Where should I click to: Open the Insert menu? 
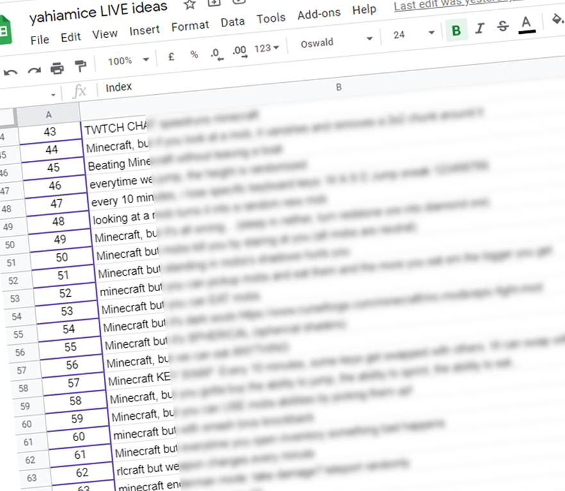point(144,30)
